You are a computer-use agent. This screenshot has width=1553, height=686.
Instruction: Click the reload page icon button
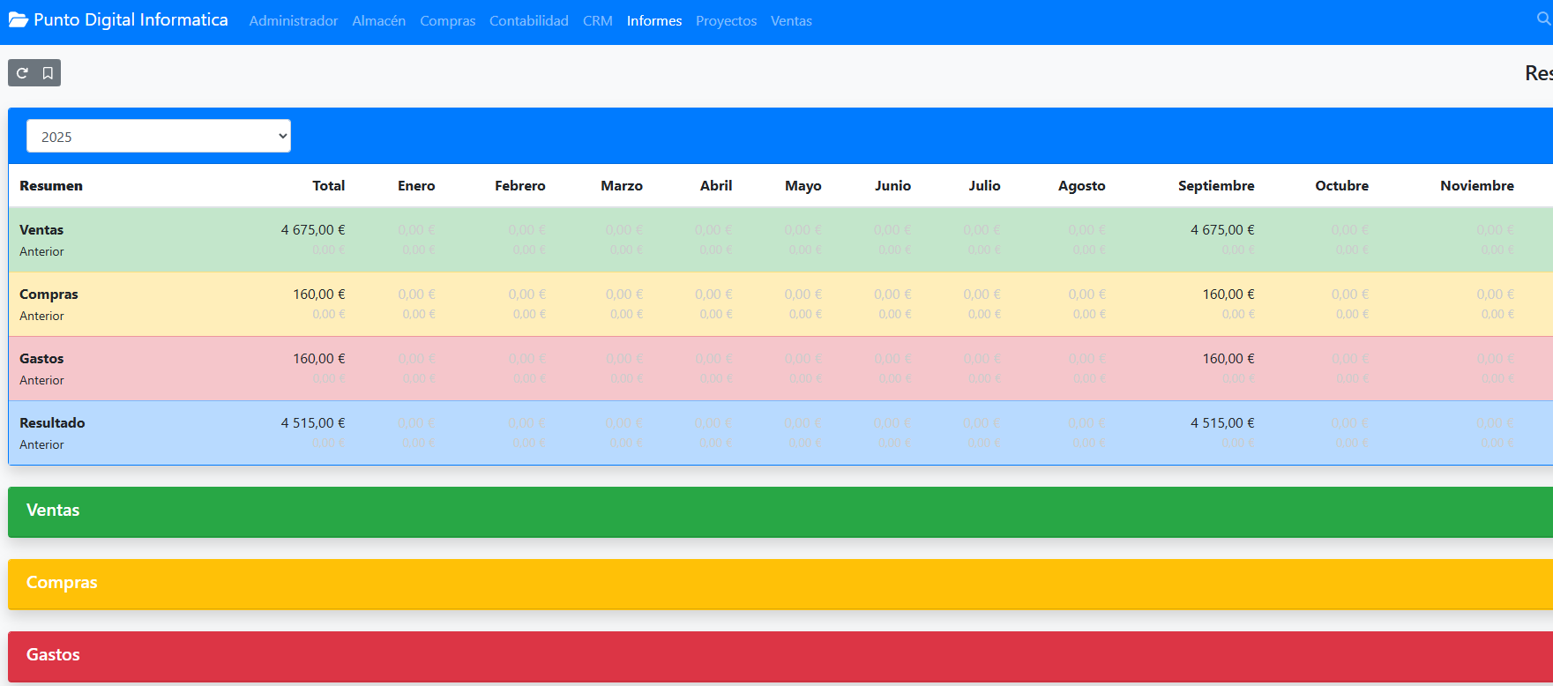click(x=22, y=73)
